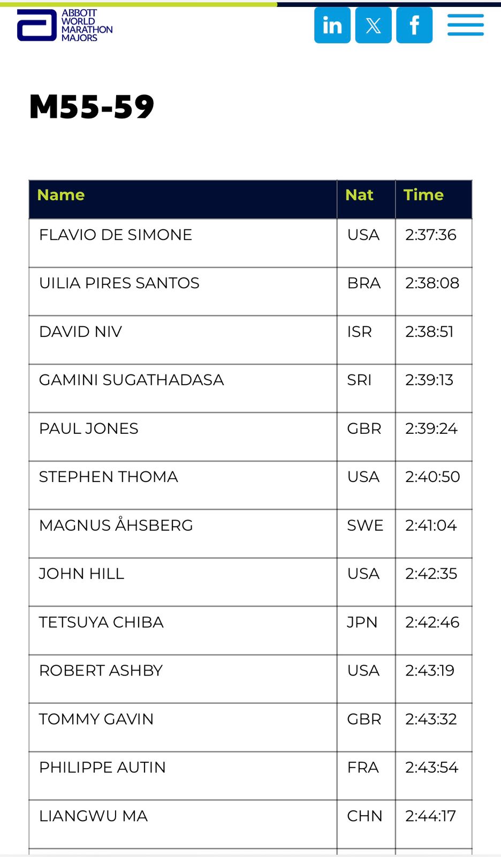Select PAUL JONES's time 2:39:24
Image resolution: width=501 pixels, height=857 pixels.
pyautogui.click(x=431, y=428)
